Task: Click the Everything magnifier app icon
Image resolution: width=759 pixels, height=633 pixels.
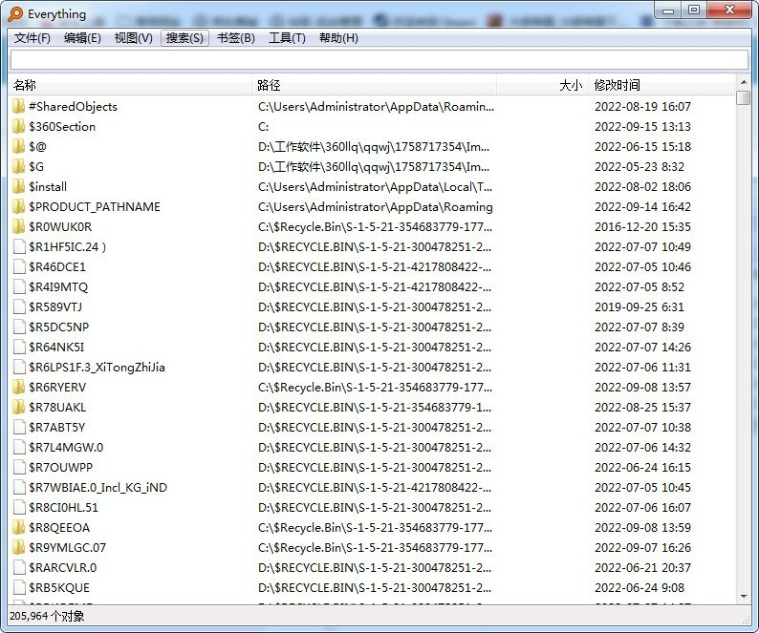Action: [15, 14]
